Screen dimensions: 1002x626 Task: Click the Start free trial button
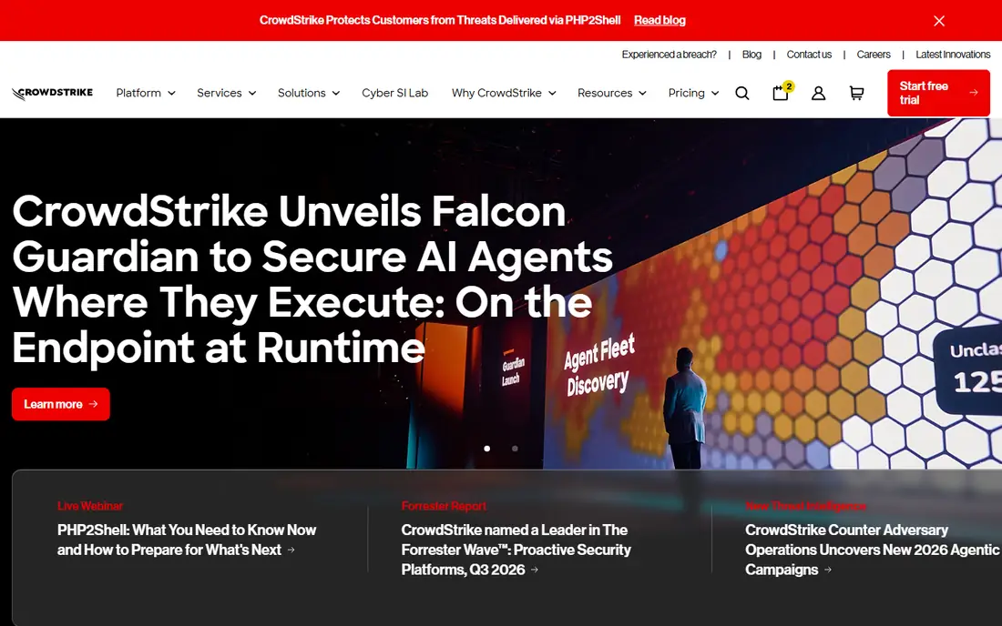coord(938,93)
